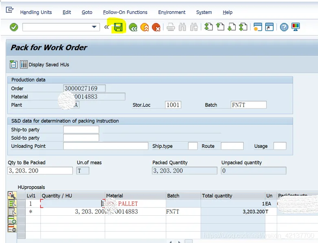Click the HU overview icon beside Display Saved HUs

[x=13, y=64]
